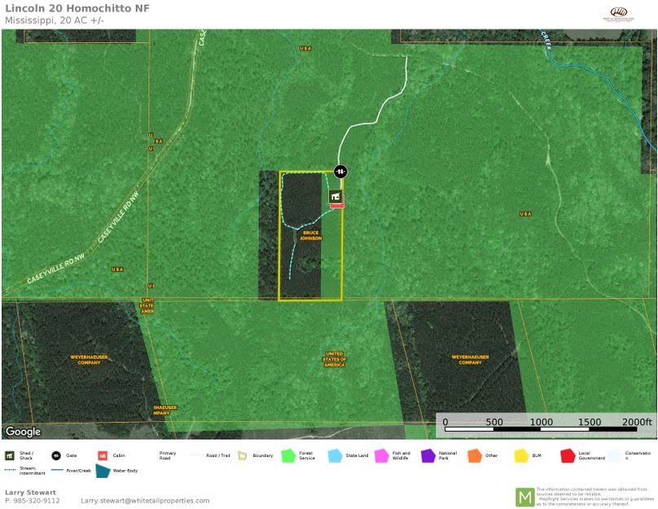Click the Larry.stewart@whitetailproperties.com email address
The image size is (658, 509).
145,501
